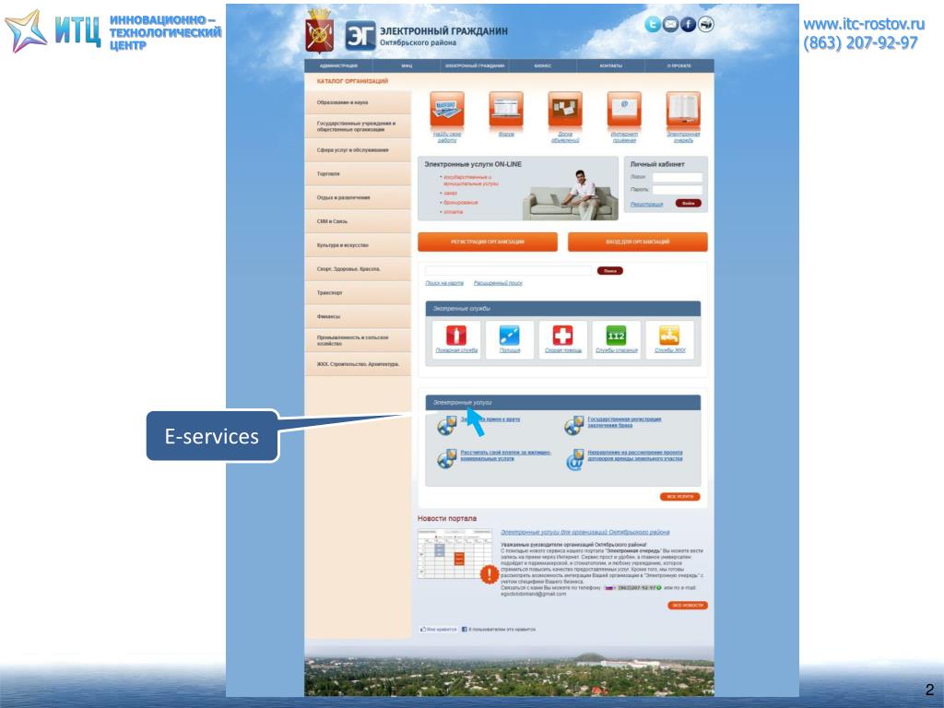Open the land lease contract review link
944x708 pixels.
635,455
